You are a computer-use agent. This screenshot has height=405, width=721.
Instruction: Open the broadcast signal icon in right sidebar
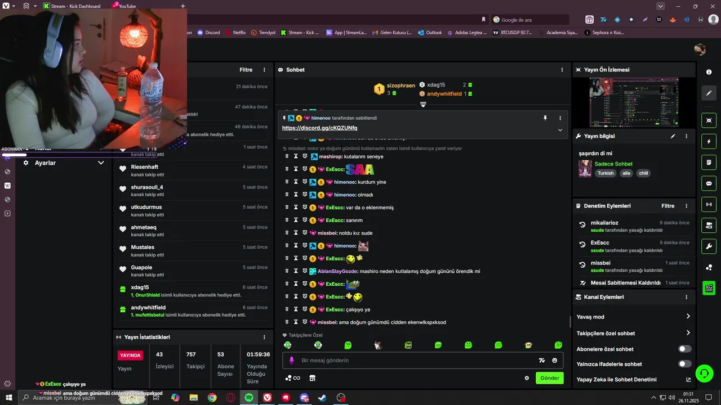(709, 204)
